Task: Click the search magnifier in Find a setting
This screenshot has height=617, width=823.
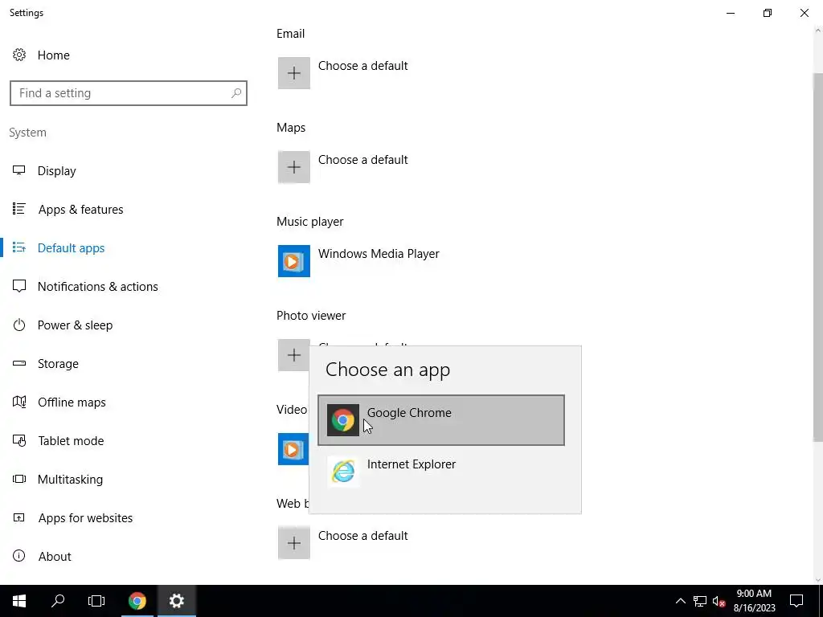Action: [x=236, y=93]
